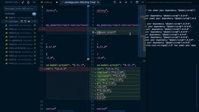The image size is (199, 112).
Task: Click the 13 changes count badge
Action: pos(34,14)
